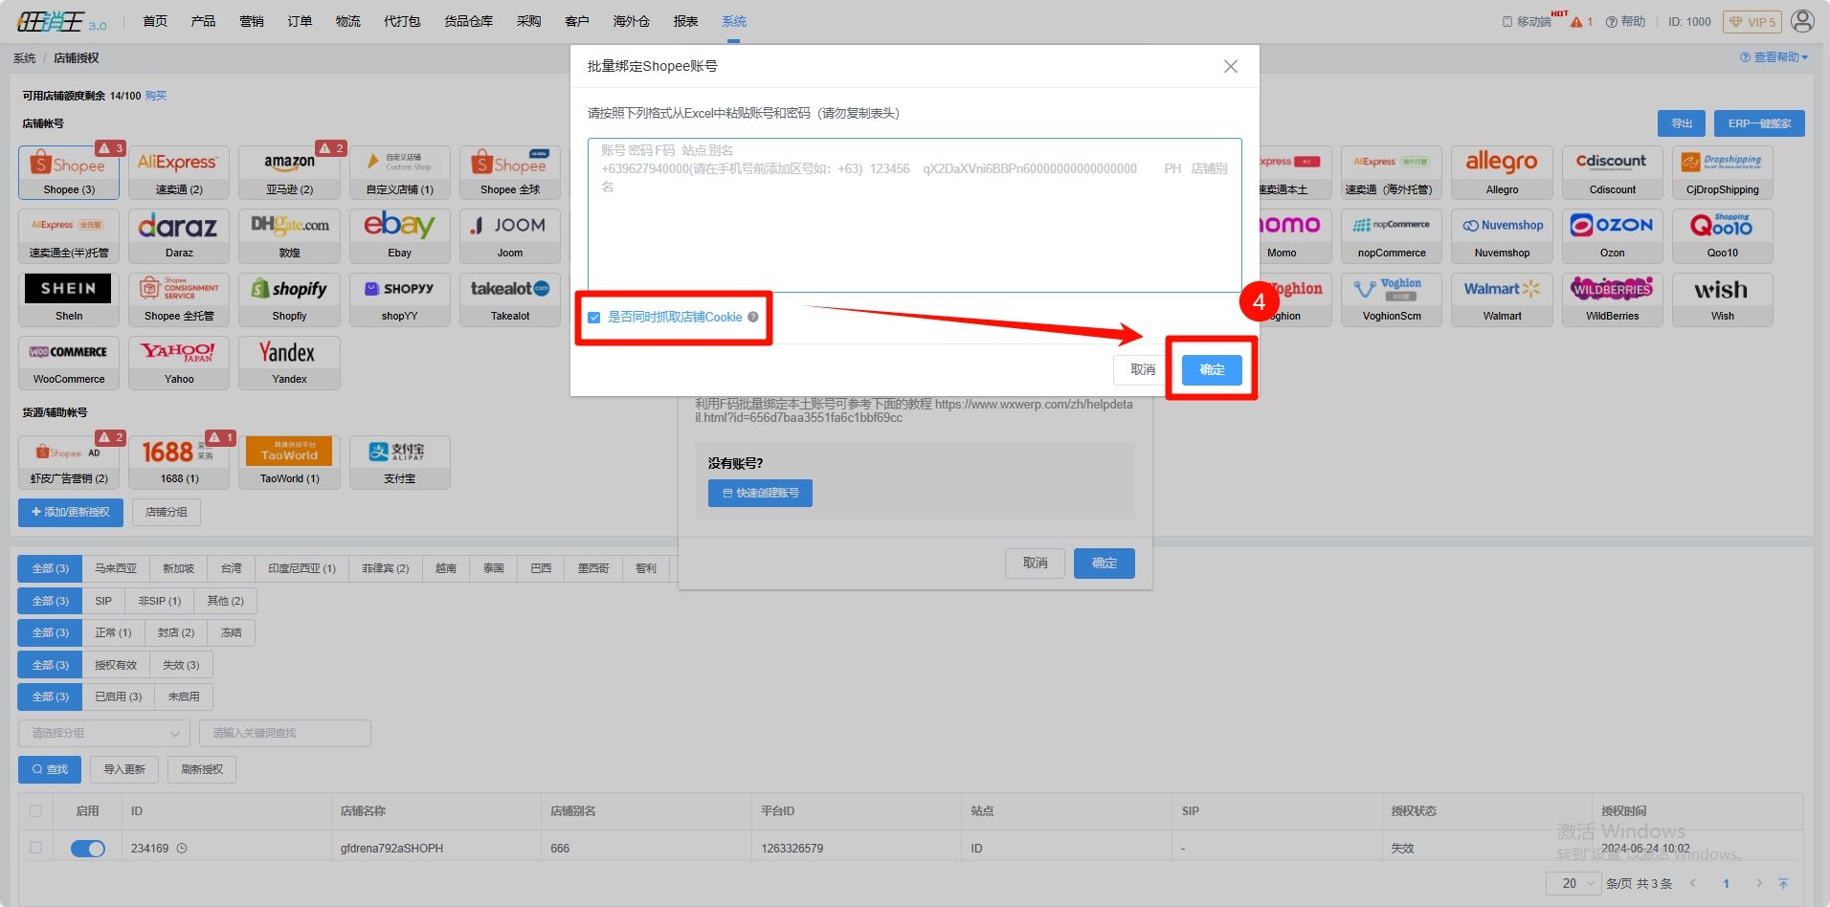Viewport: 1830px width, 907px height.
Task: Open the page size 20 dropdown
Action: [1573, 883]
